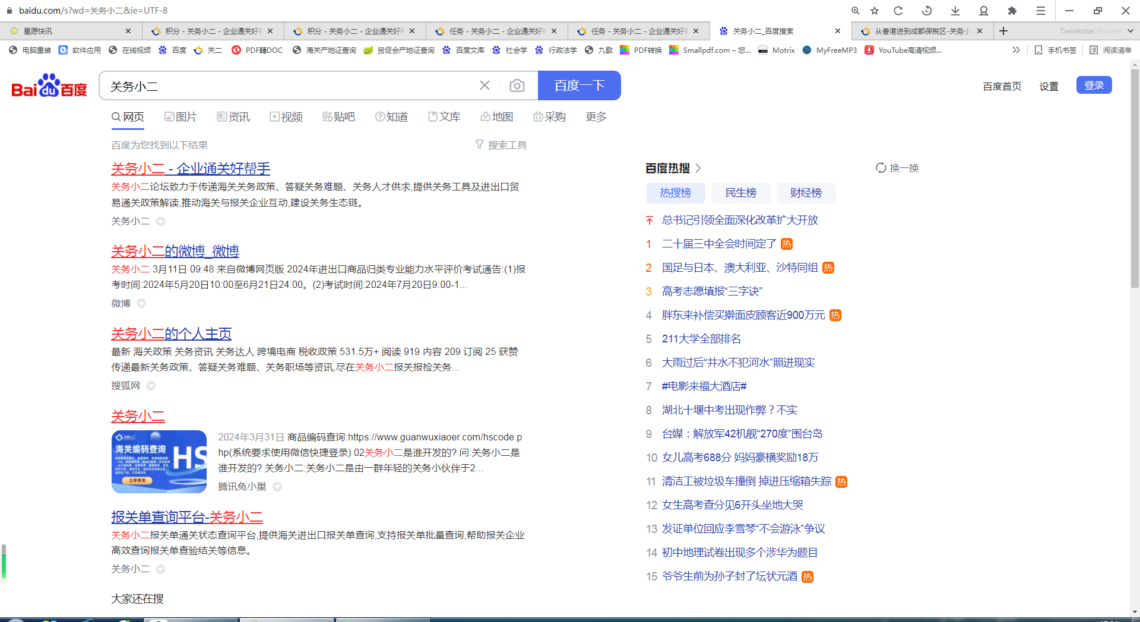This screenshot has width=1140, height=622.
Task: Switch to 文库 tab
Action: pyautogui.click(x=444, y=117)
